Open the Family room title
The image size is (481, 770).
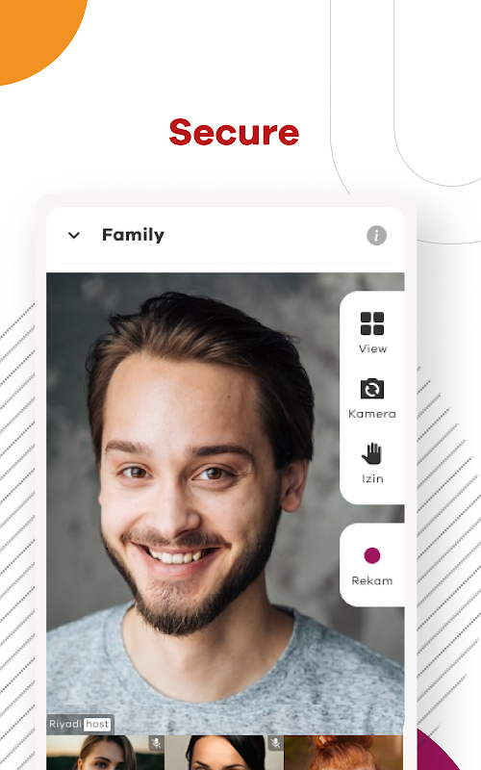133,235
